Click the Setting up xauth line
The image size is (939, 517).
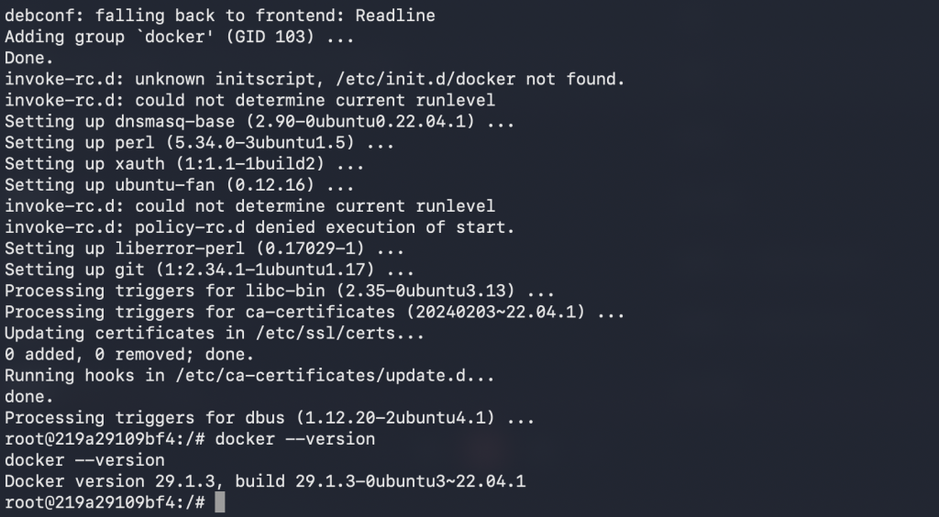(183, 164)
